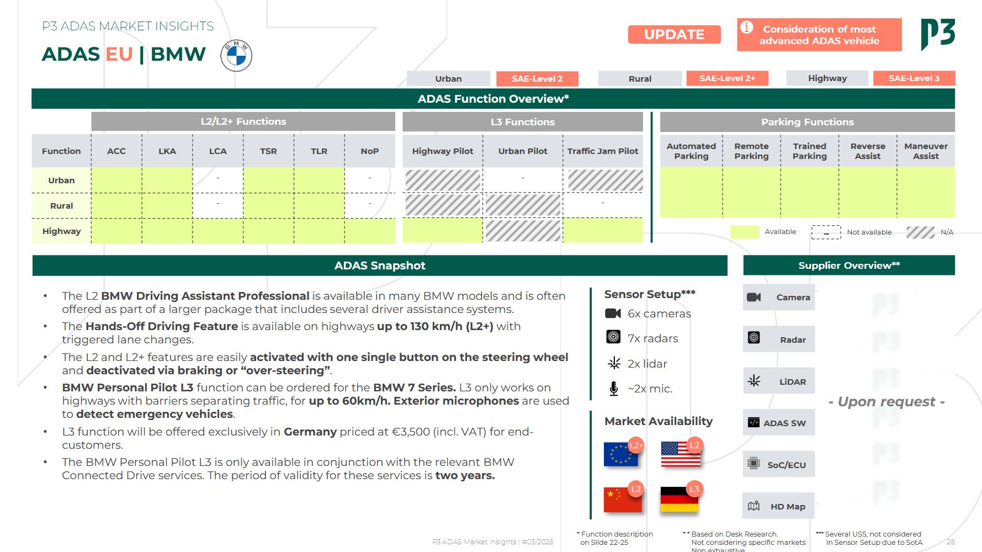Click the Traffic Jam Pilot column header
982x552 pixels.
coord(603,151)
